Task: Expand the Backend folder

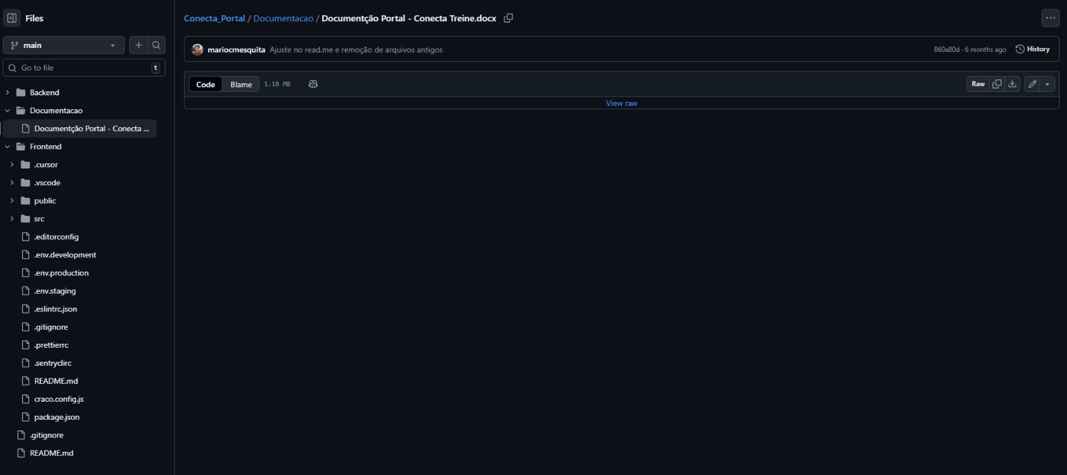Action: 7,93
